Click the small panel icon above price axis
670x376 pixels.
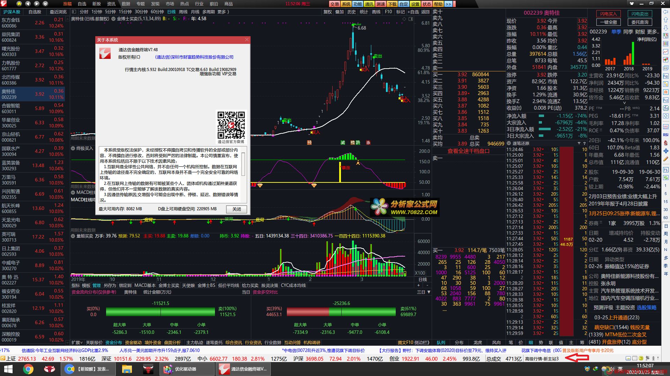(411, 19)
